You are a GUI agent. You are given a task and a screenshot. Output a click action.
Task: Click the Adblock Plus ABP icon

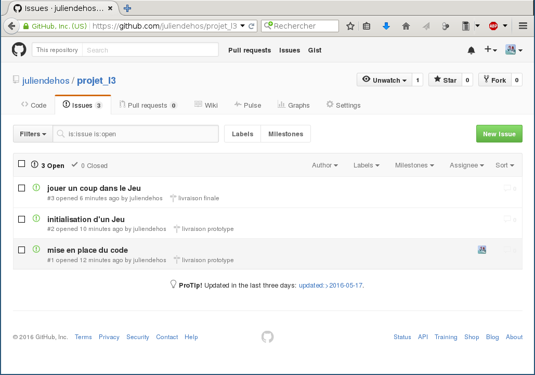493,26
